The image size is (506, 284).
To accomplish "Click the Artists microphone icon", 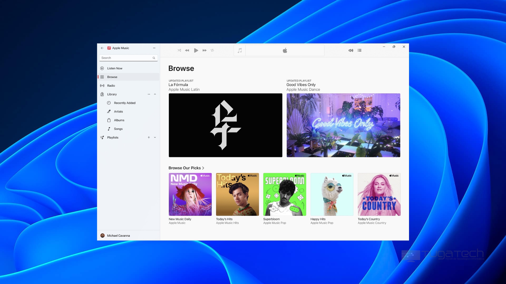I will pyautogui.click(x=109, y=112).
